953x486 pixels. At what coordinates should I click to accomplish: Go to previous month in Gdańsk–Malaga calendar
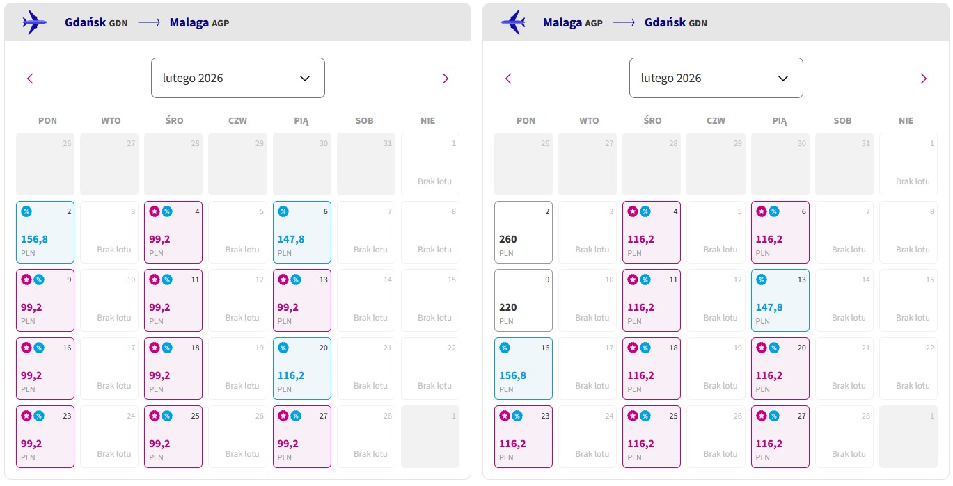point(30,79)
